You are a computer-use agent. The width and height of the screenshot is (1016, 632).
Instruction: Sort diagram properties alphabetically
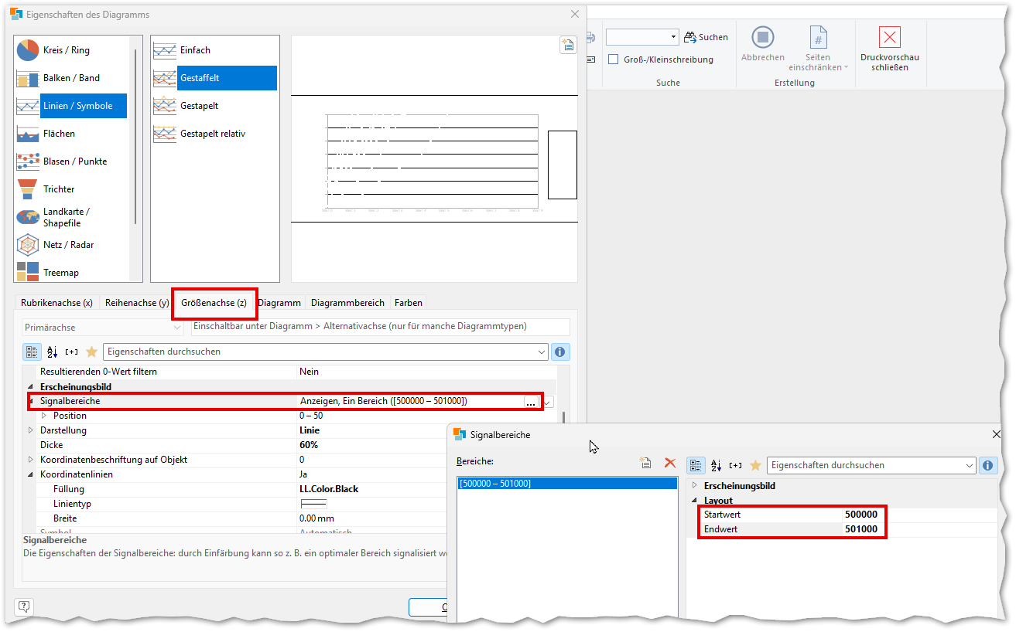[x=52, y=352]
